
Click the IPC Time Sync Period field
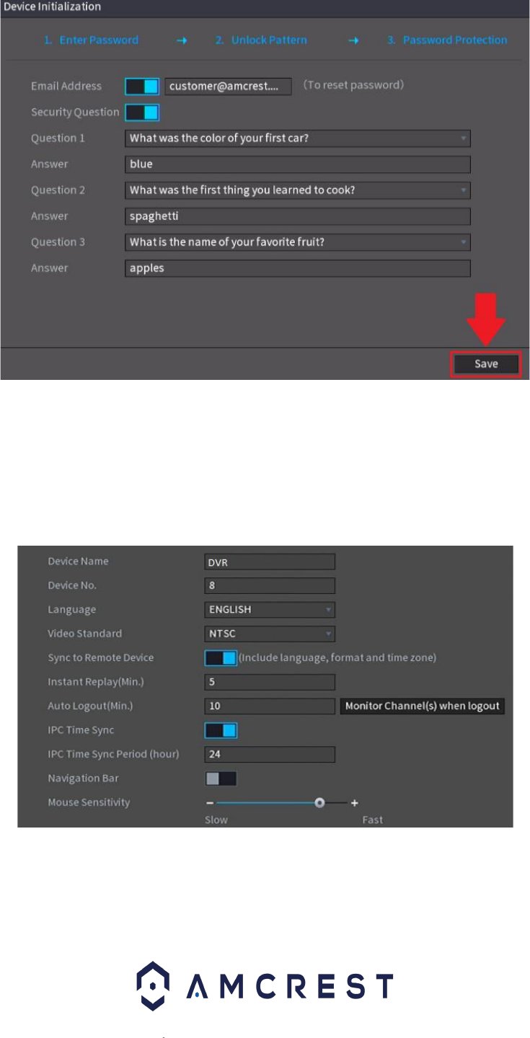coord(270,754)
